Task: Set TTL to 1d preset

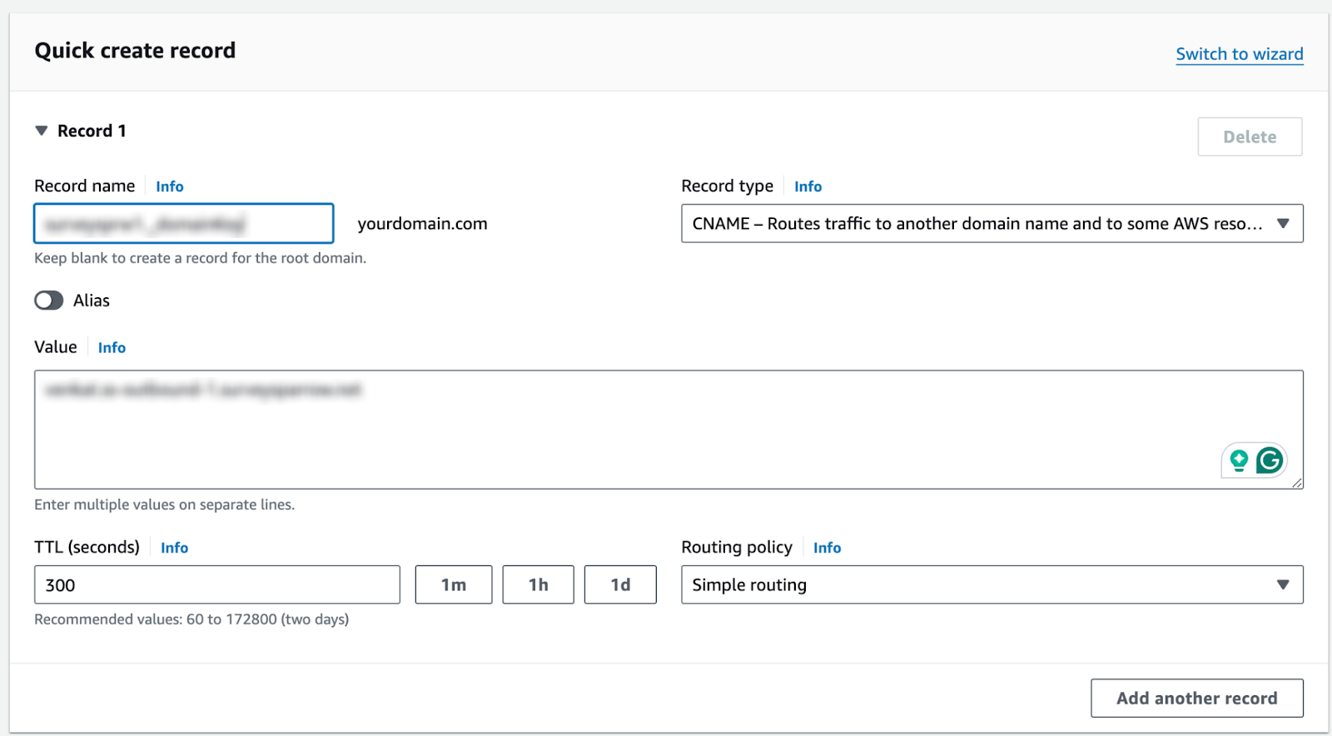Action: click(620, 585)
